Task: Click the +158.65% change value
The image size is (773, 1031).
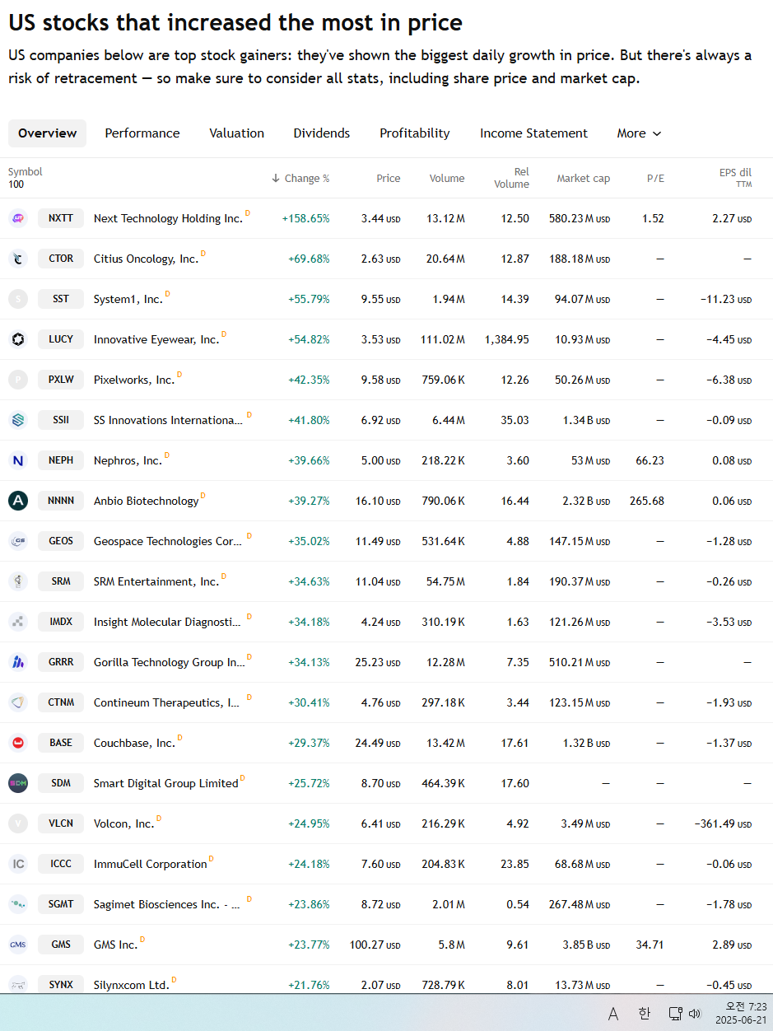Action: [305, 218]
